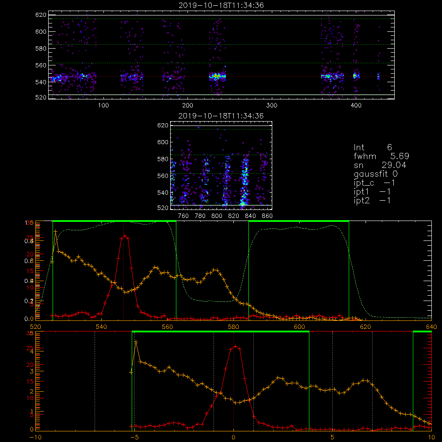The height and width of the screenshot is (442, 442).
Task: Click y-axis label 540 of middle spectrogram
Action: coord(163,193)
